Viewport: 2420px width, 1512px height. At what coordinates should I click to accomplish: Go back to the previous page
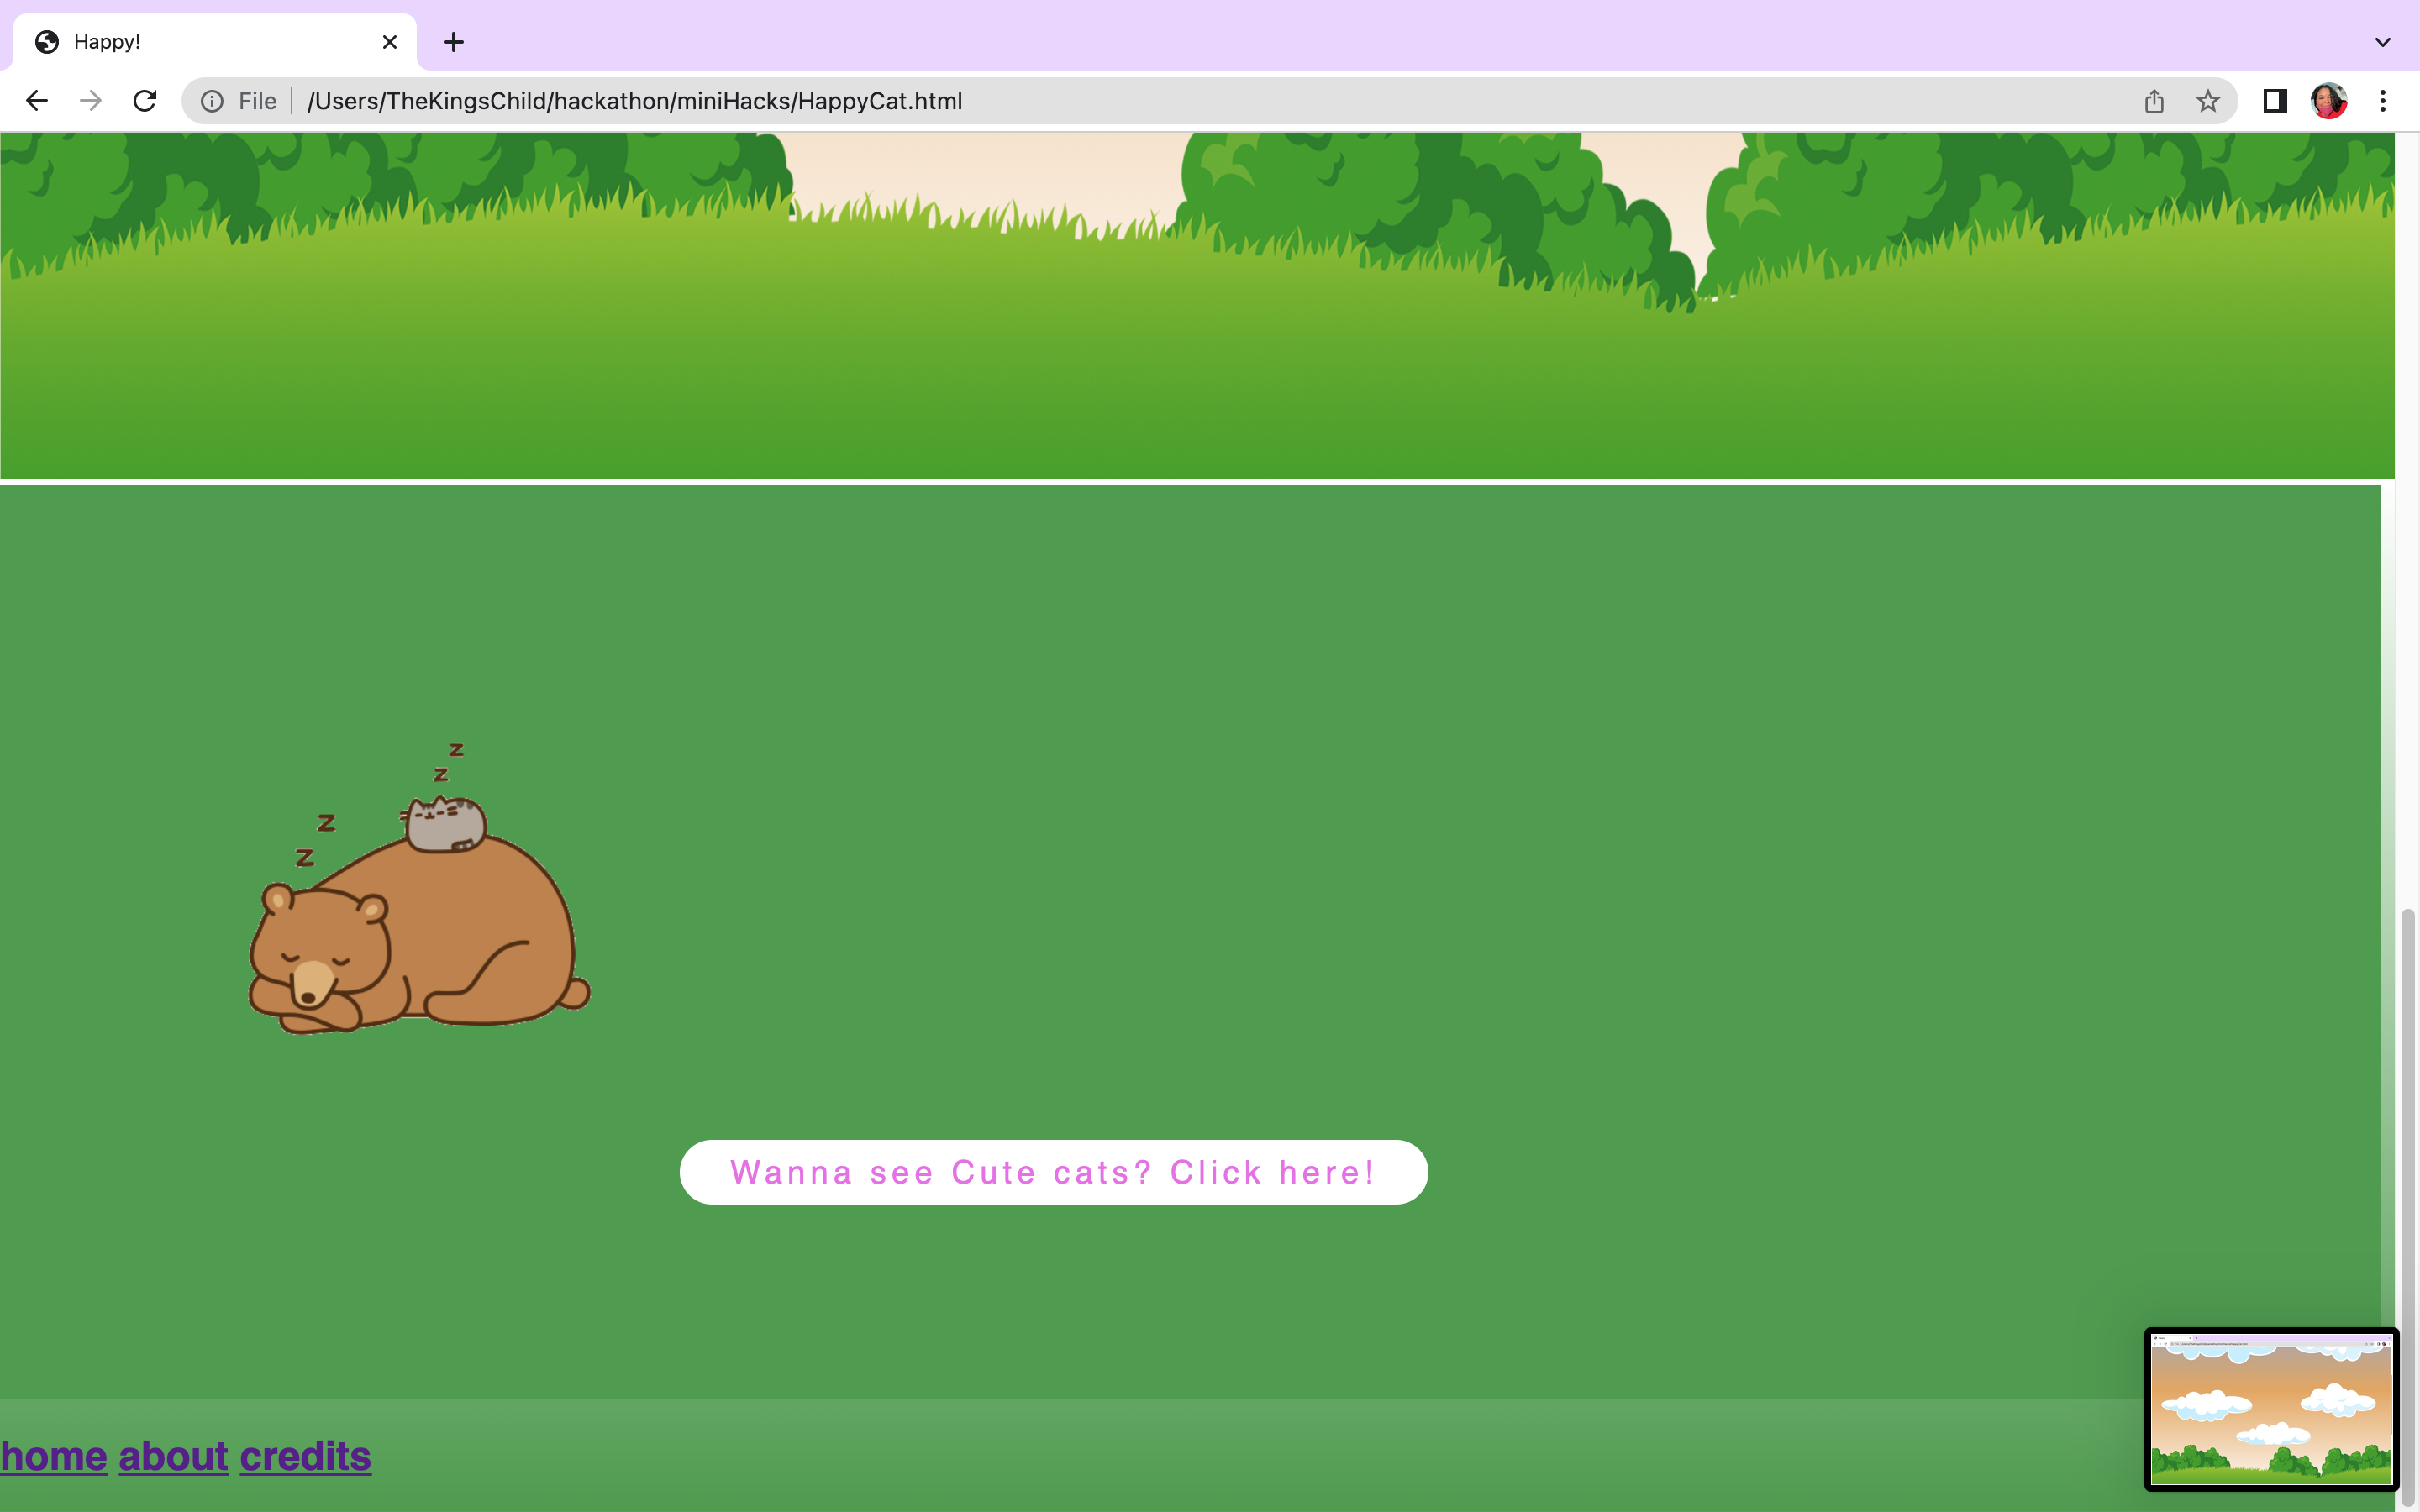[x=37, y=101]
